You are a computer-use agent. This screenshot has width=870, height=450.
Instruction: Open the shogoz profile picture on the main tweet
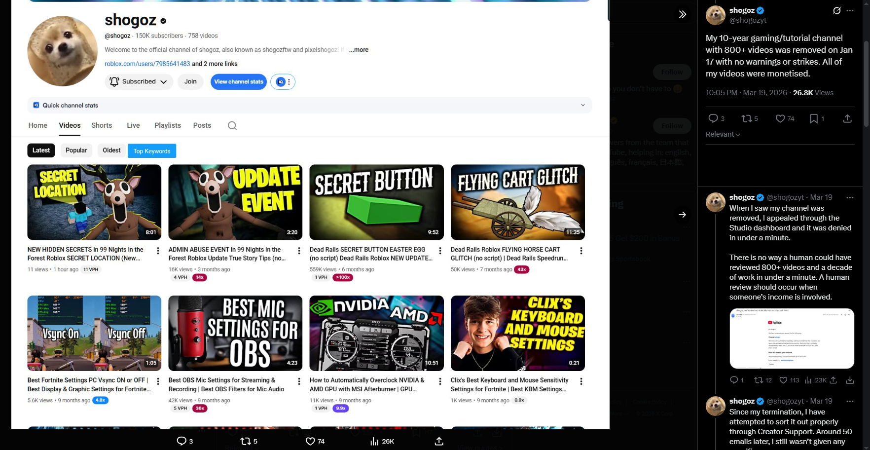click(x=716, y=15)
